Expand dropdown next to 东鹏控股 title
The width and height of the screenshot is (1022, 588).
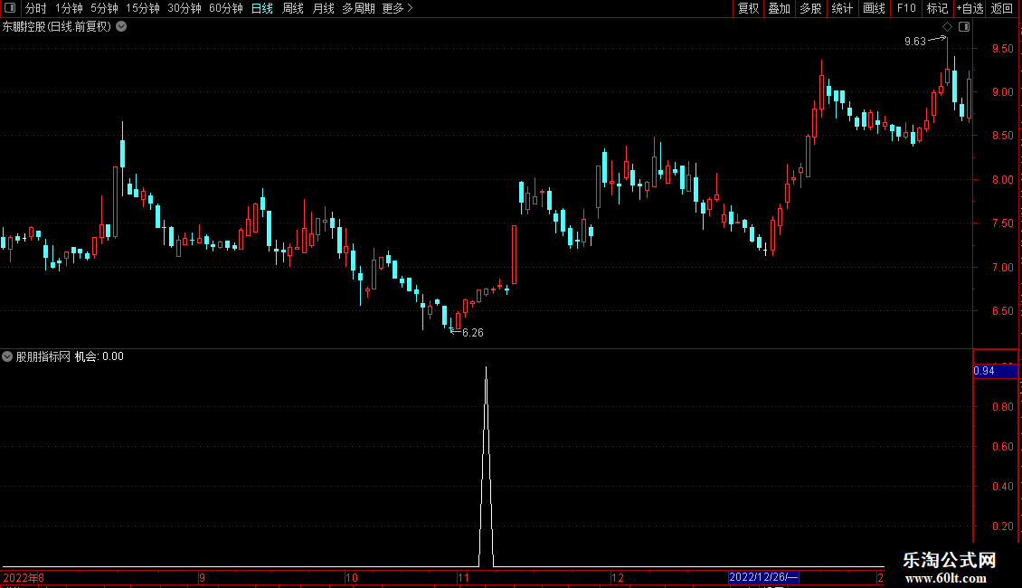121,27
